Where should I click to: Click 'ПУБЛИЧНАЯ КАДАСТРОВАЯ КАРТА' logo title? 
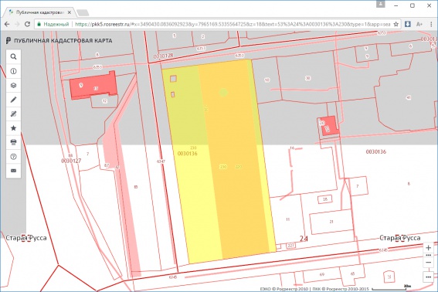click(x=59, y=41)
